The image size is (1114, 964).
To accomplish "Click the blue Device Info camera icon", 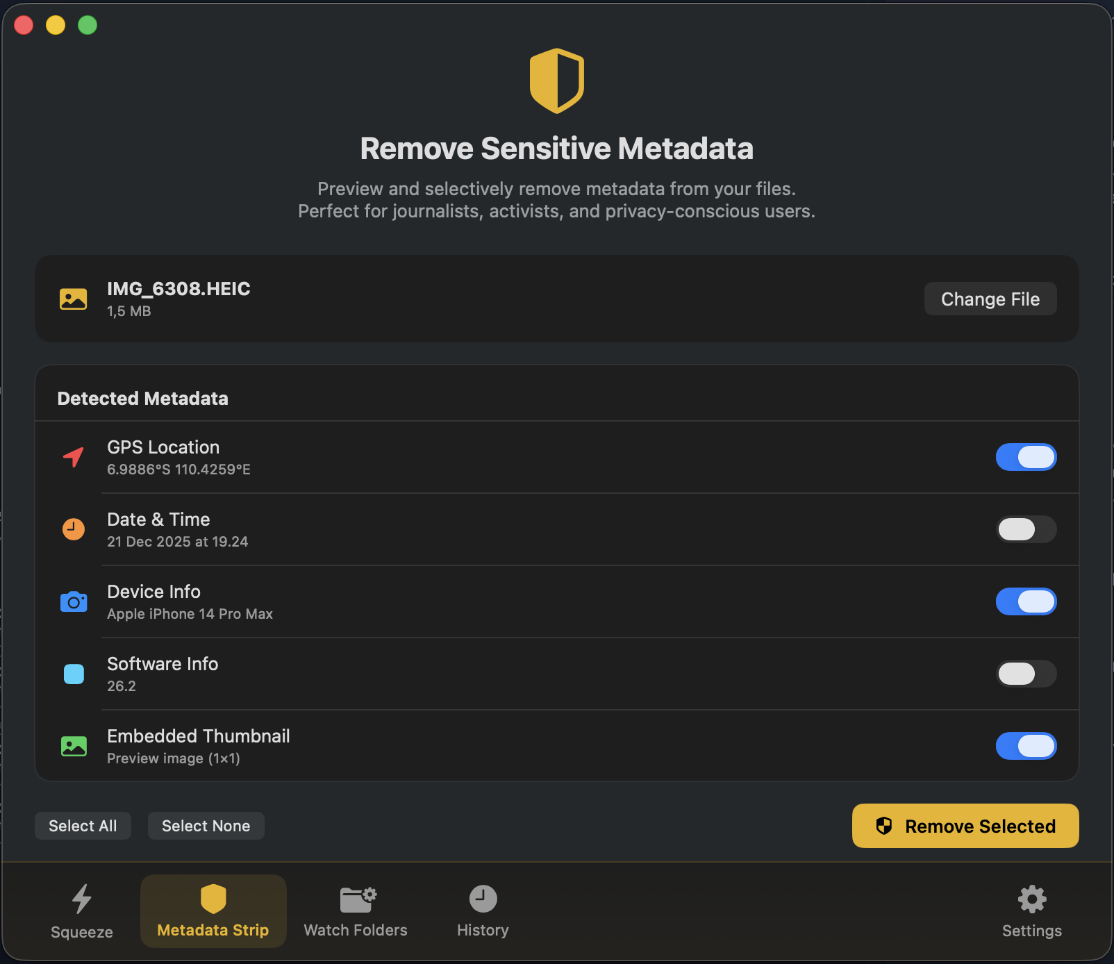I will (x=74, y=601).
